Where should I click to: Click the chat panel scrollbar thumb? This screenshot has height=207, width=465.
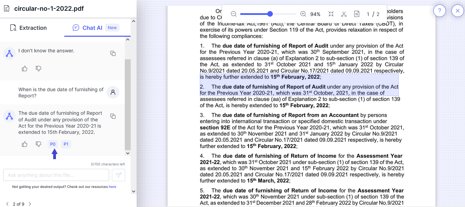pos(128,104)
